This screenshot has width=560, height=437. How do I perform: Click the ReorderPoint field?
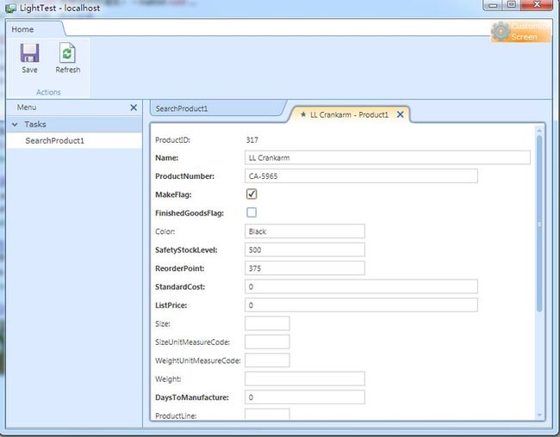(x=305, y=268)
